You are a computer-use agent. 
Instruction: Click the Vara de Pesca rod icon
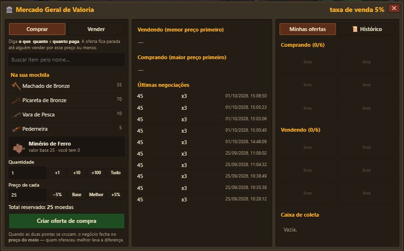(16, 115)
